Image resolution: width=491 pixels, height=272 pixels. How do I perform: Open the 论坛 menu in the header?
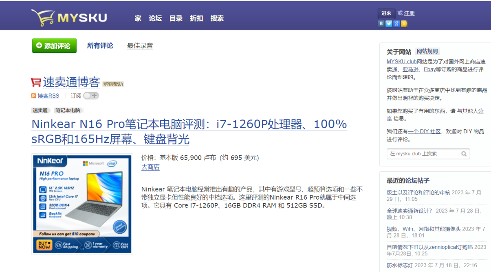(155, 18)
